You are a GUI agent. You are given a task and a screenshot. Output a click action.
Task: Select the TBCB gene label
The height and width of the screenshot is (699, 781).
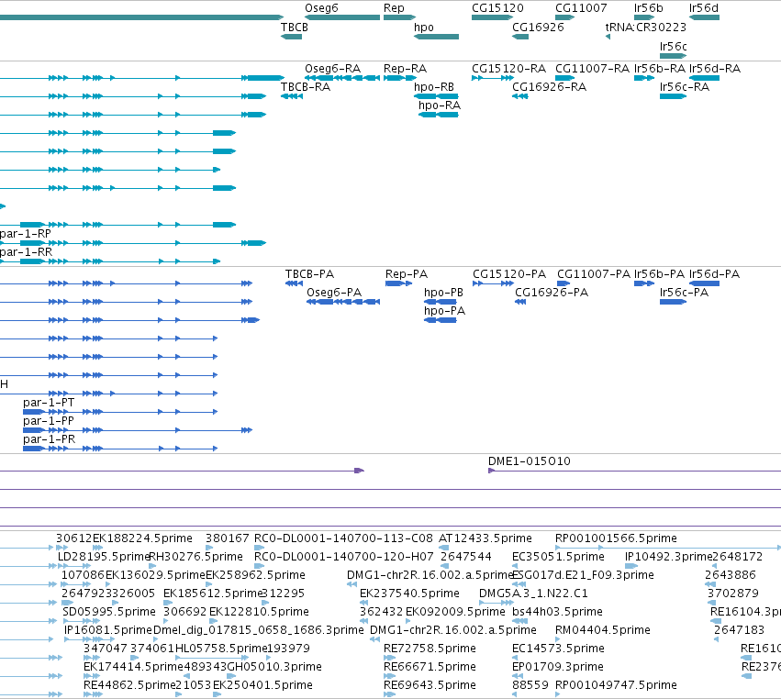point(295,28)
